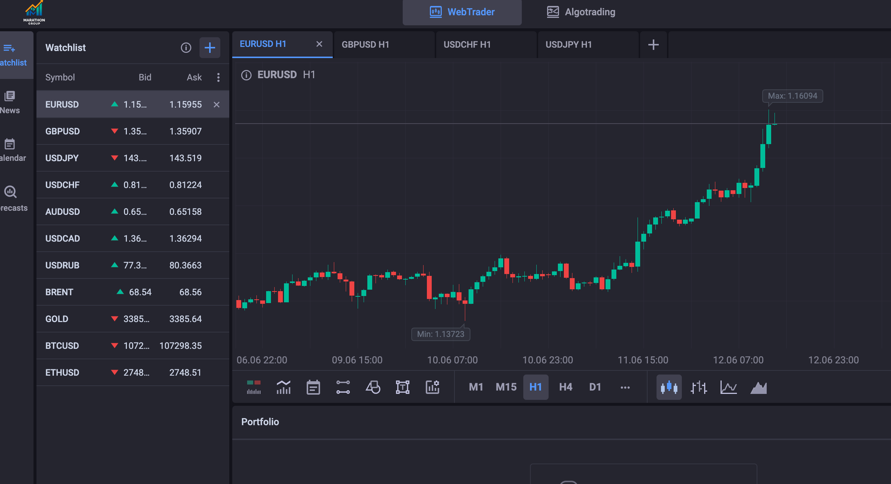Switch to the USDJPY H1 chart tab
Image resolution: width=891 pixels, height=484 pixels.
(x=588, y=45)
